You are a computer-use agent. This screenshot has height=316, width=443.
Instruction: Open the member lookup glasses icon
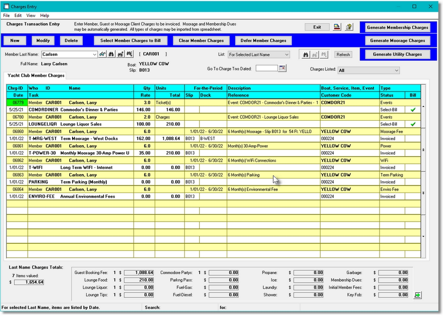coord(102,54)
